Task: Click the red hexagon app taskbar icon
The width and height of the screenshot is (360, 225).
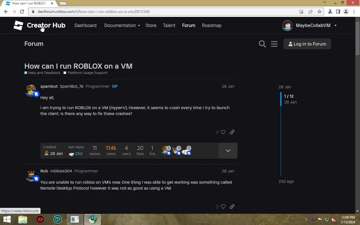Action: [40, 219]
